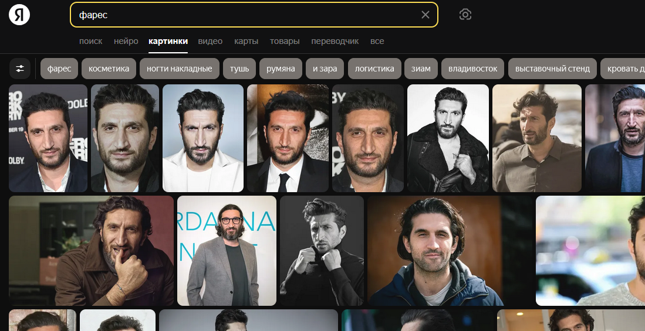Select the 'владивосток' suggestion chip

pos(472,69)
